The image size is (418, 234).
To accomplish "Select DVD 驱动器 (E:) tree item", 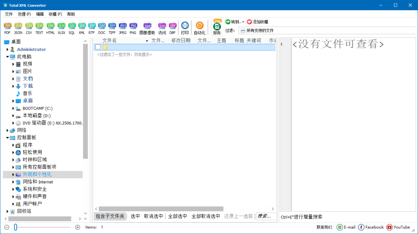I will (53, 123).
